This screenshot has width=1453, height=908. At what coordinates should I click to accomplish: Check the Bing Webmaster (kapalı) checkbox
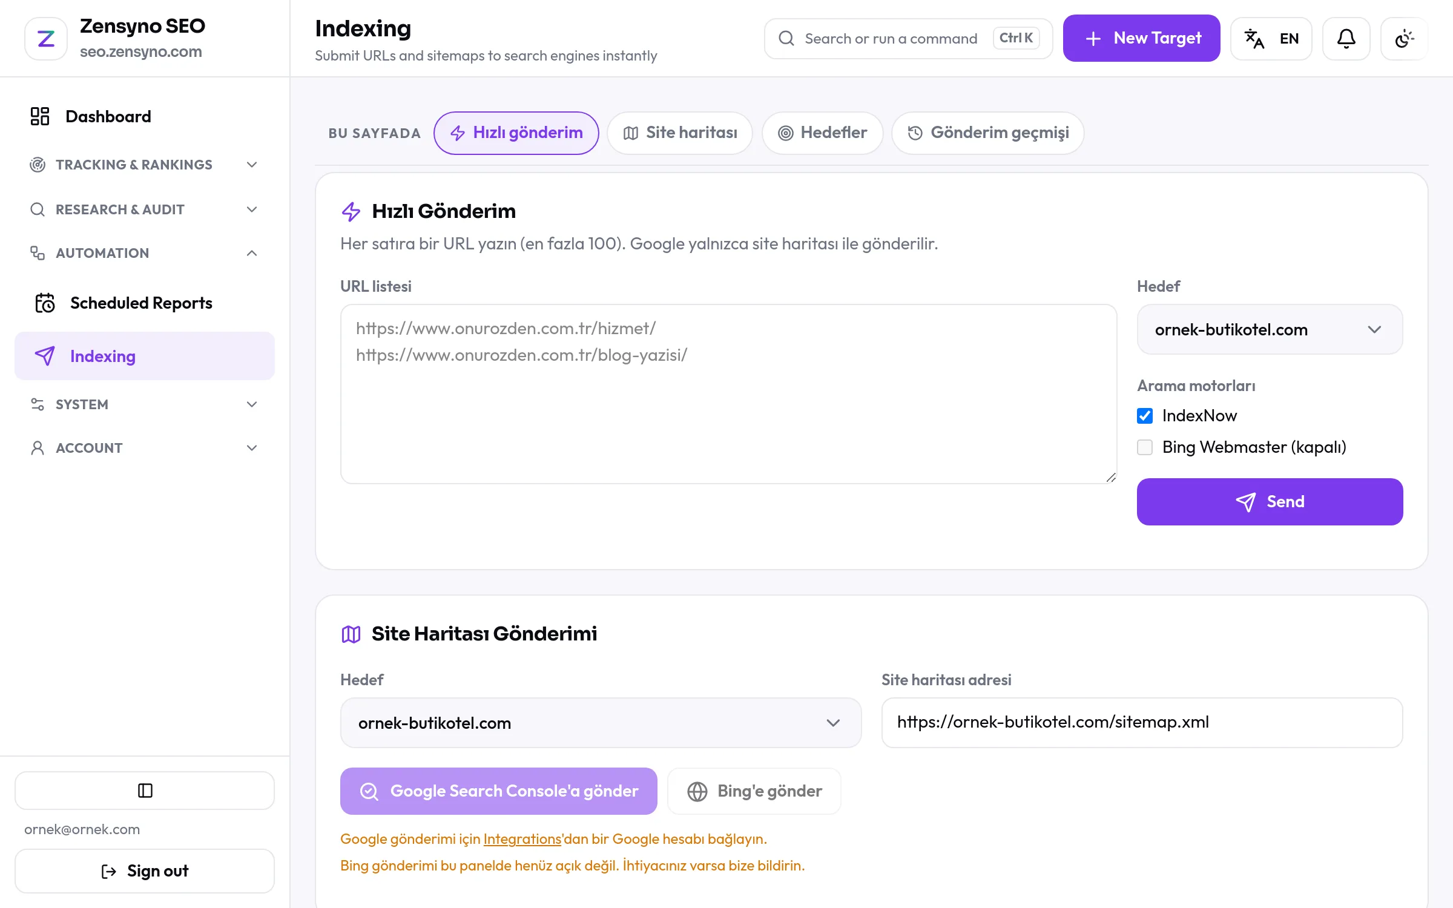[x=1145, y=447]
